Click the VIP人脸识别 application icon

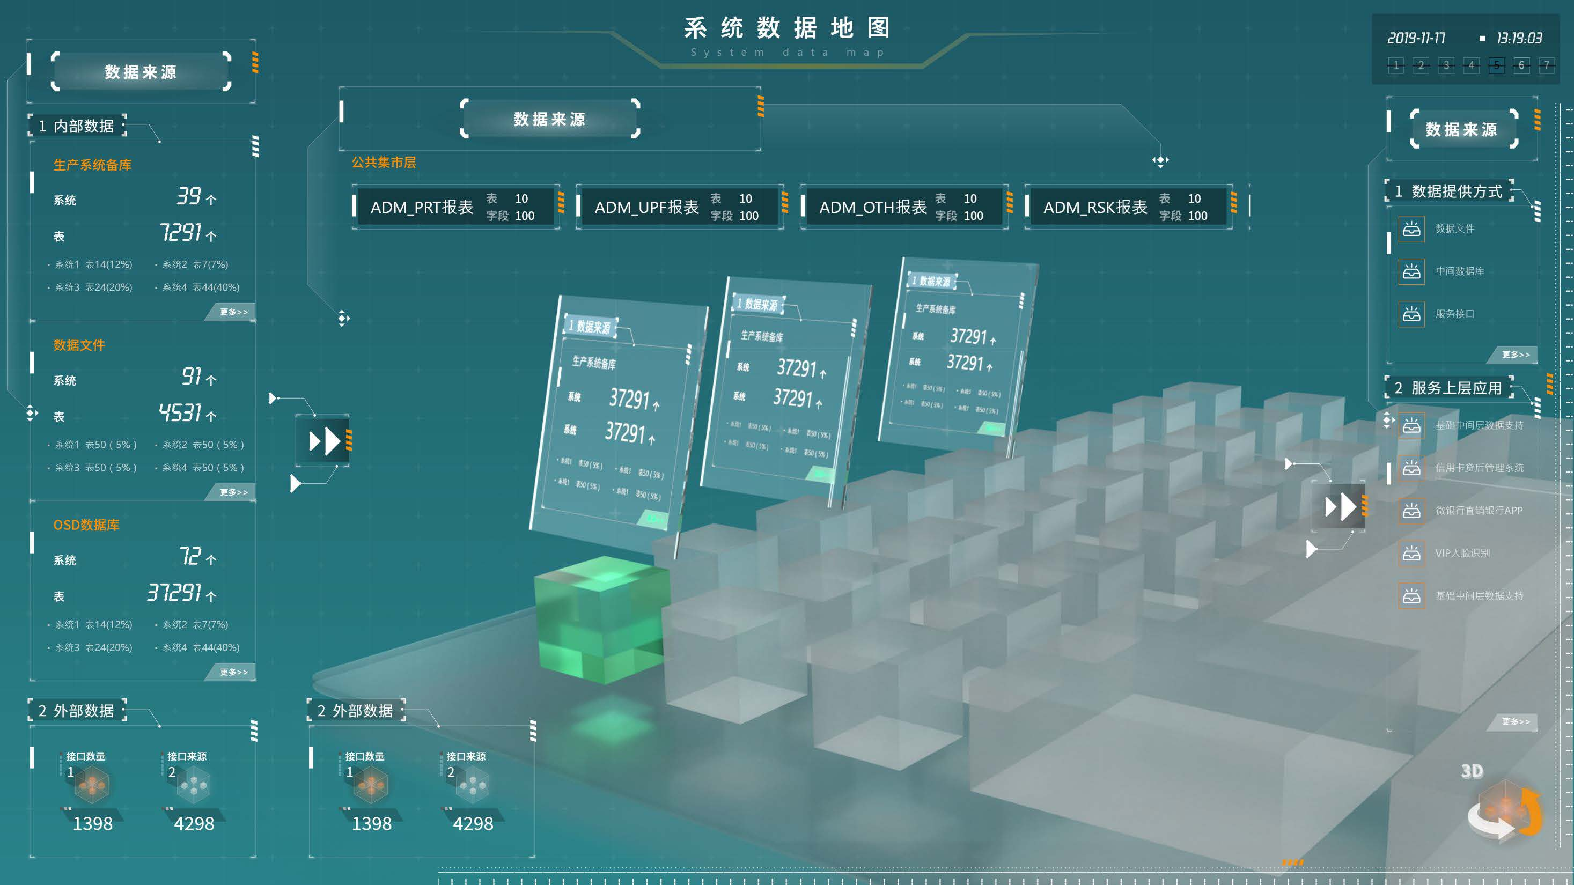(x=1411, y=554)
